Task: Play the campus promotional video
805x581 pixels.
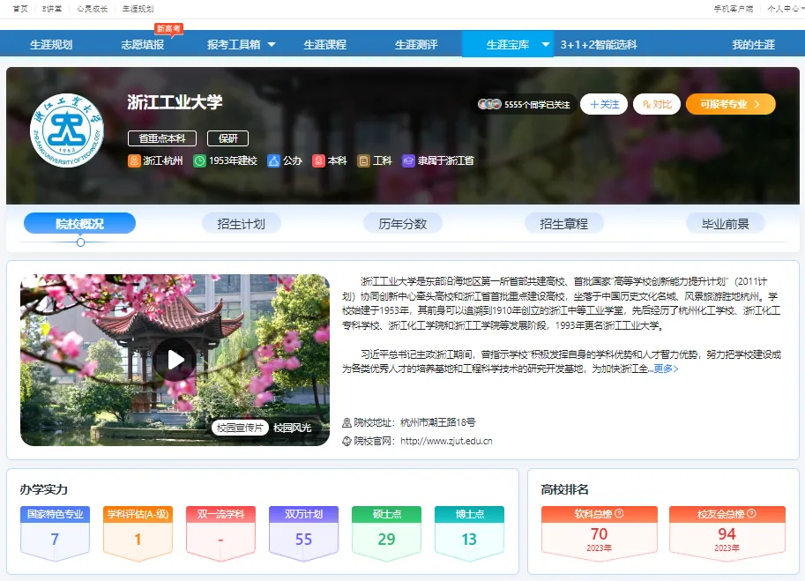Action: [x=175, y=360]
